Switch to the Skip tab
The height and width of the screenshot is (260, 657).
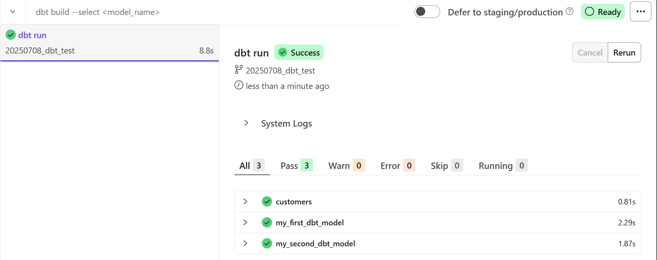pos(447,165)
